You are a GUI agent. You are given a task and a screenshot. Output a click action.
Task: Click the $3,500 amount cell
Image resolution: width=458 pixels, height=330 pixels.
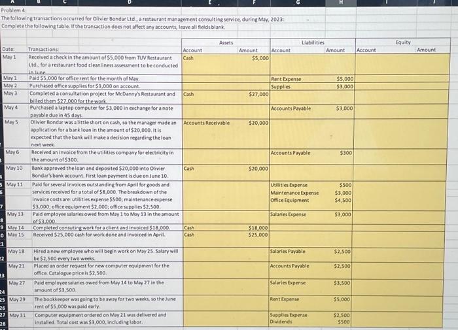342,283
